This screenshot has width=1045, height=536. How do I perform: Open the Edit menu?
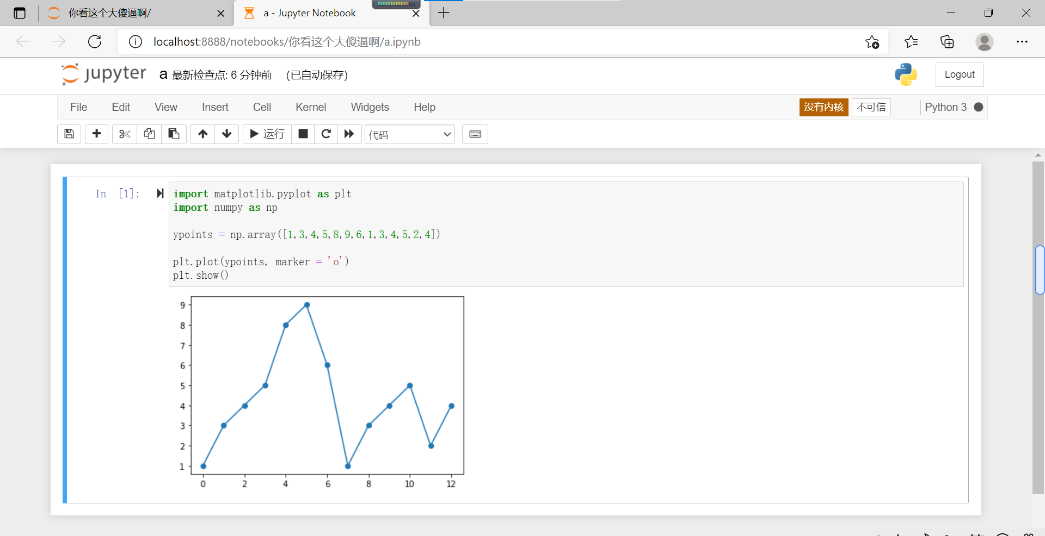click(x=121, y=107)
